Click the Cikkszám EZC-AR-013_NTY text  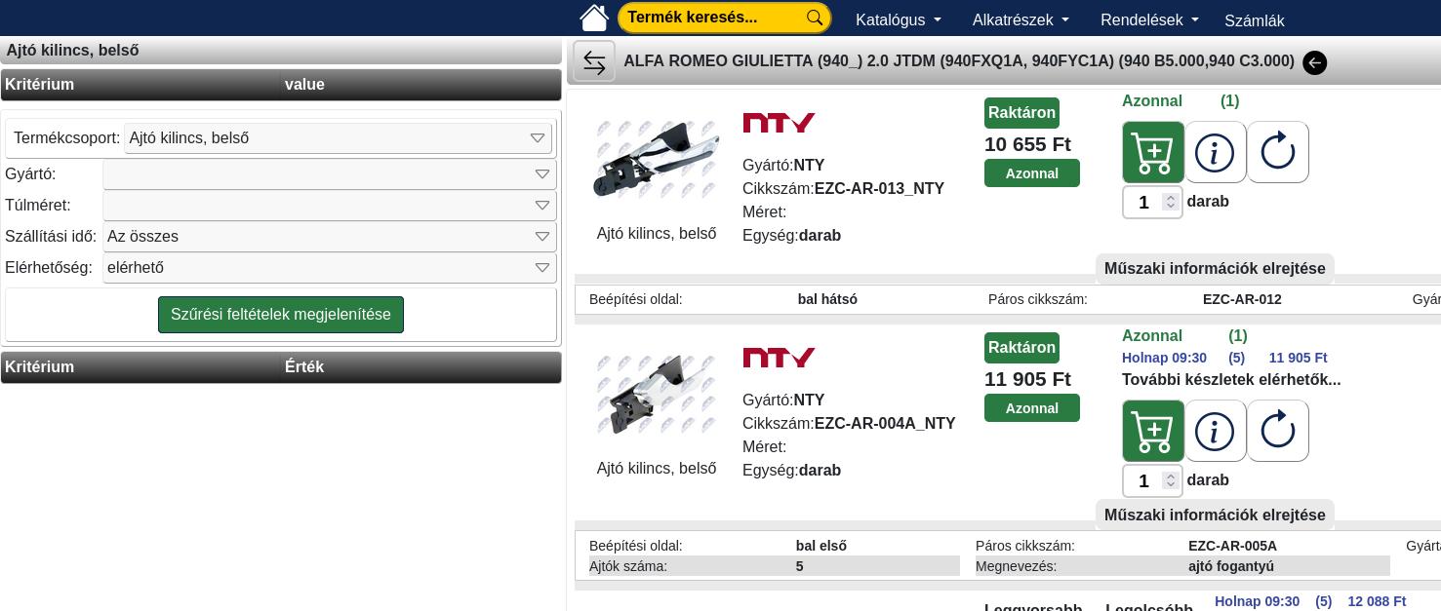click(843, 189)
